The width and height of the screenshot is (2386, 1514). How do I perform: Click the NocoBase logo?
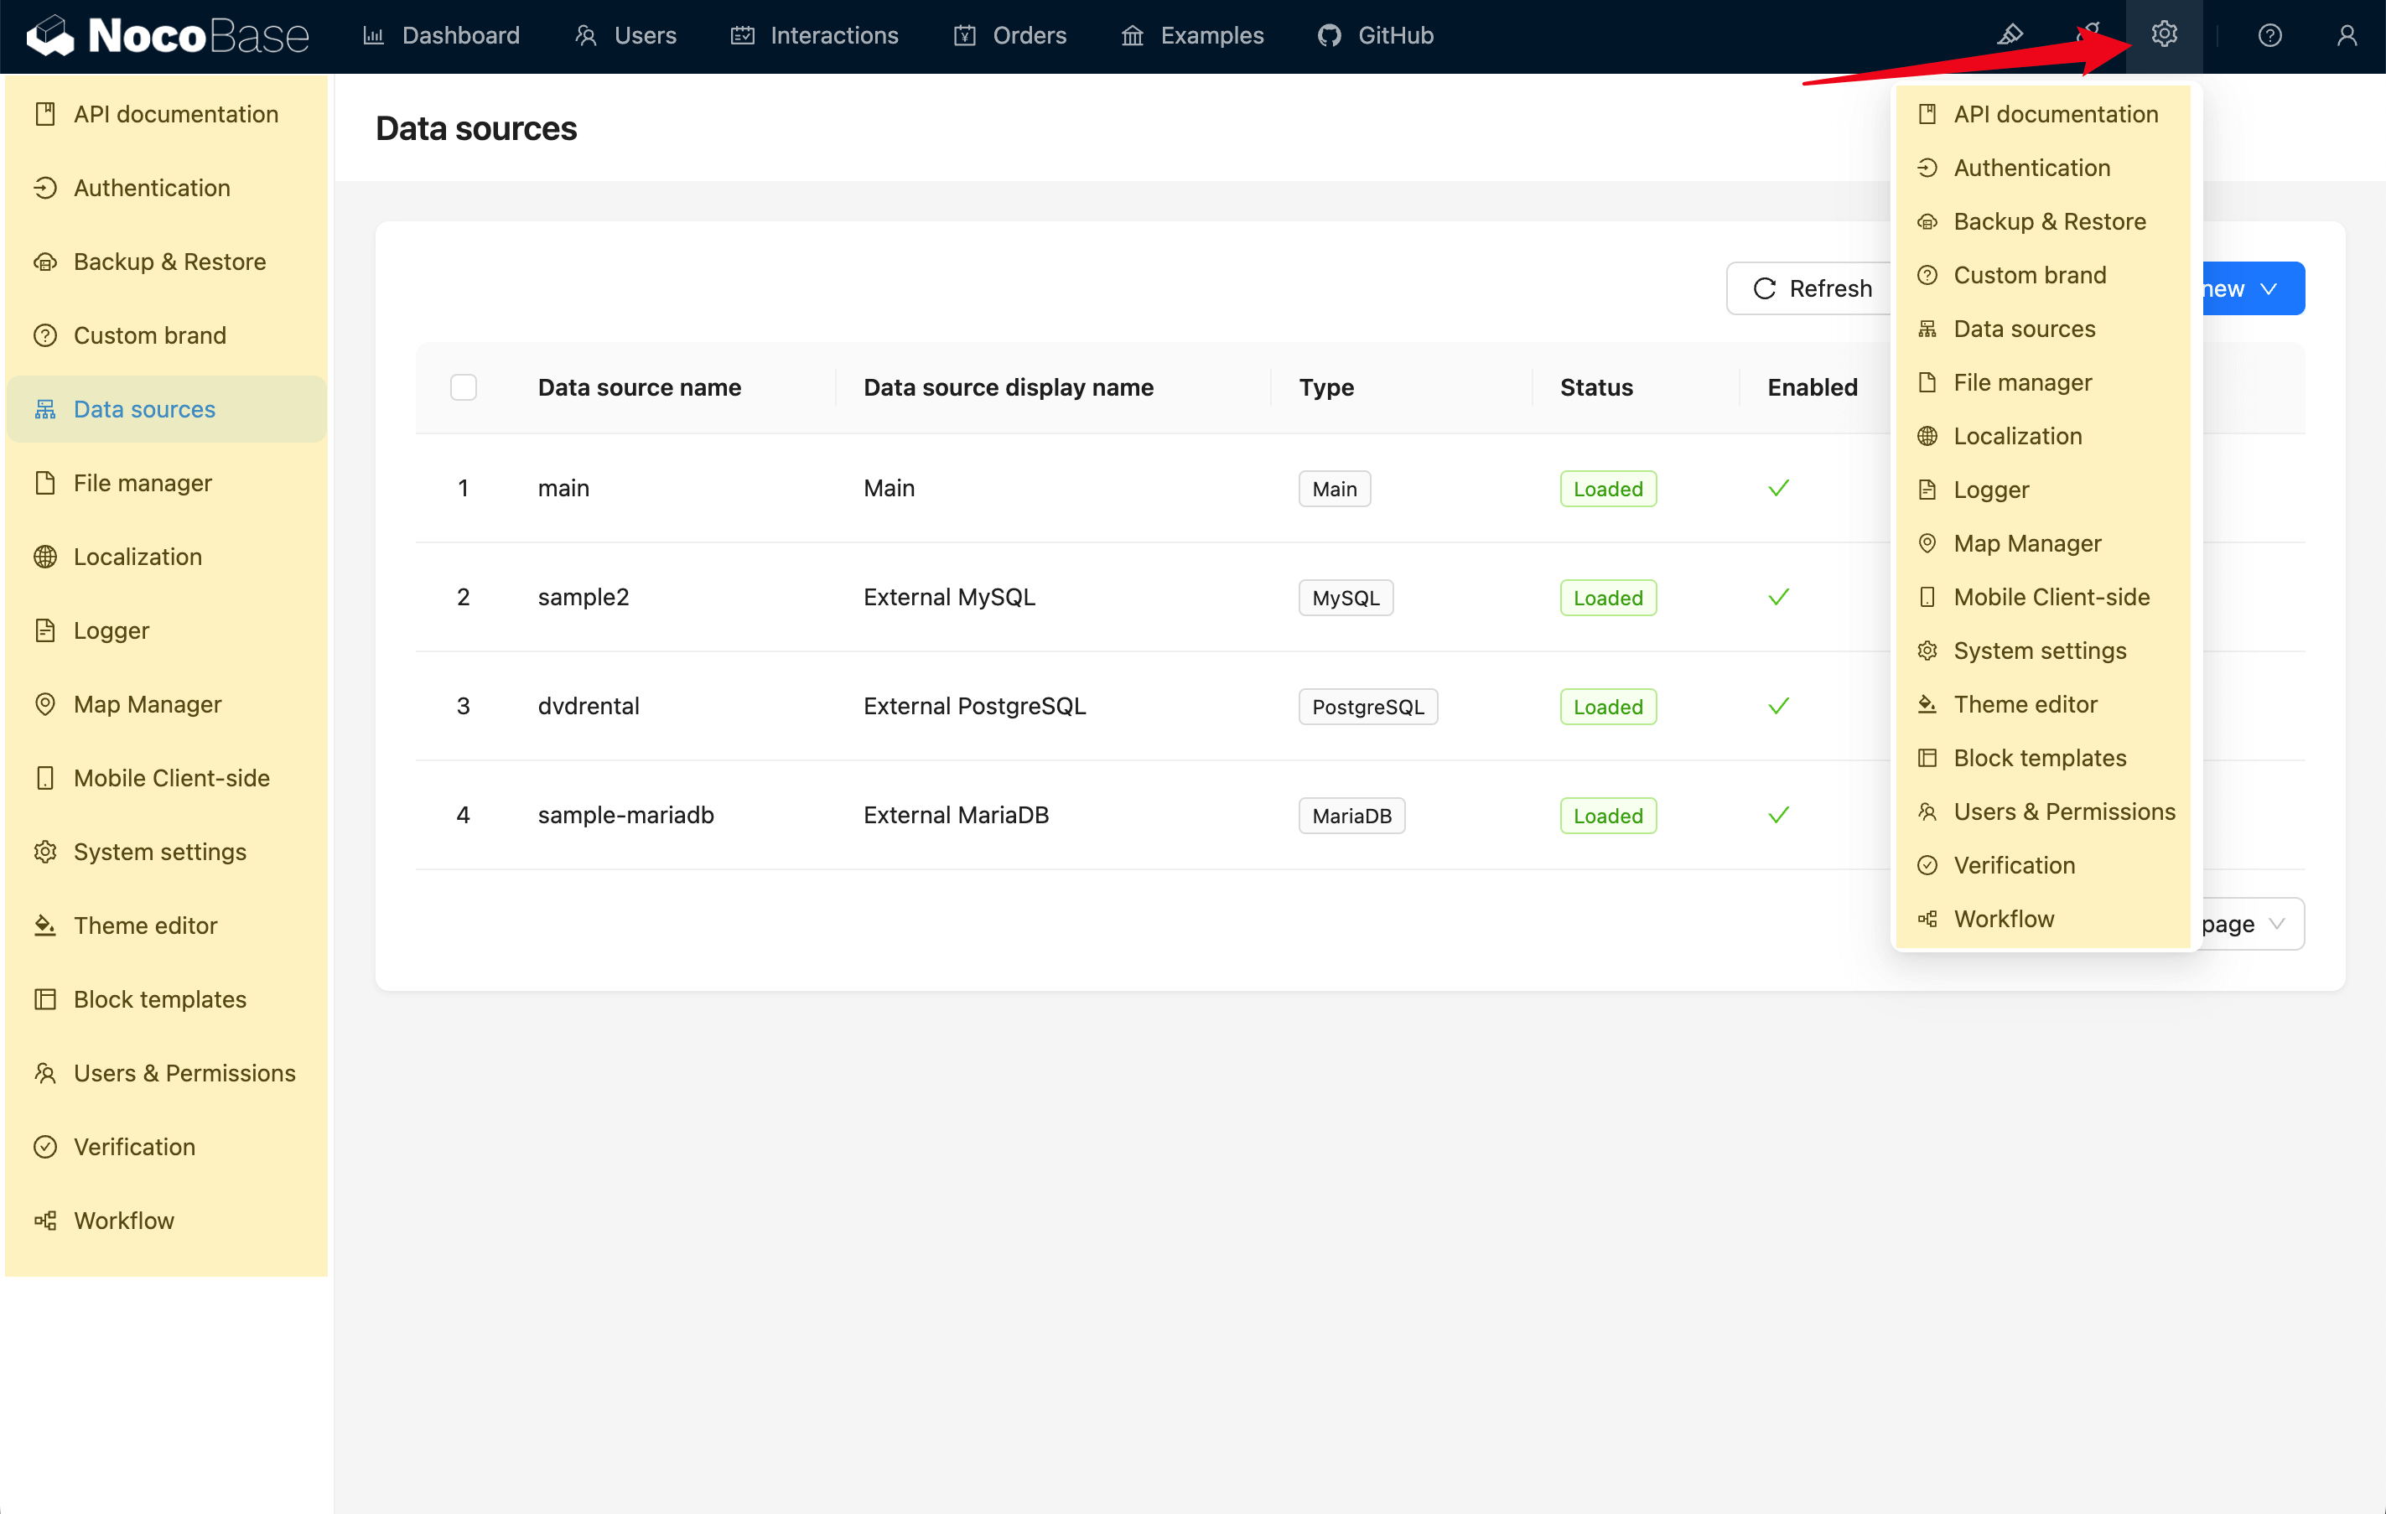(x=169, y=36)
